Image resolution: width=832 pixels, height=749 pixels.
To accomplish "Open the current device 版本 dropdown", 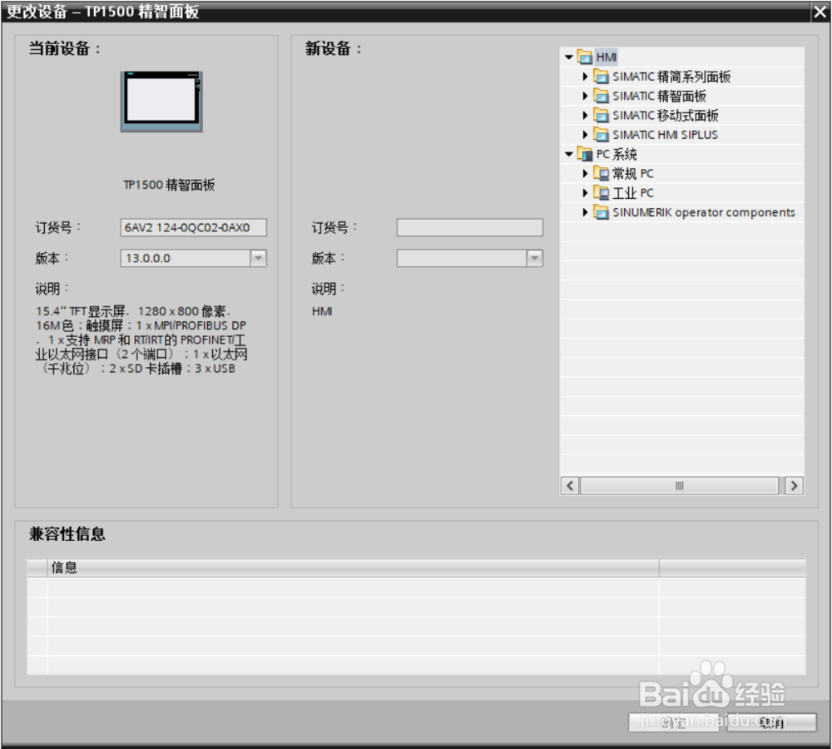I will pyautogui.click(x=258, y=258).
